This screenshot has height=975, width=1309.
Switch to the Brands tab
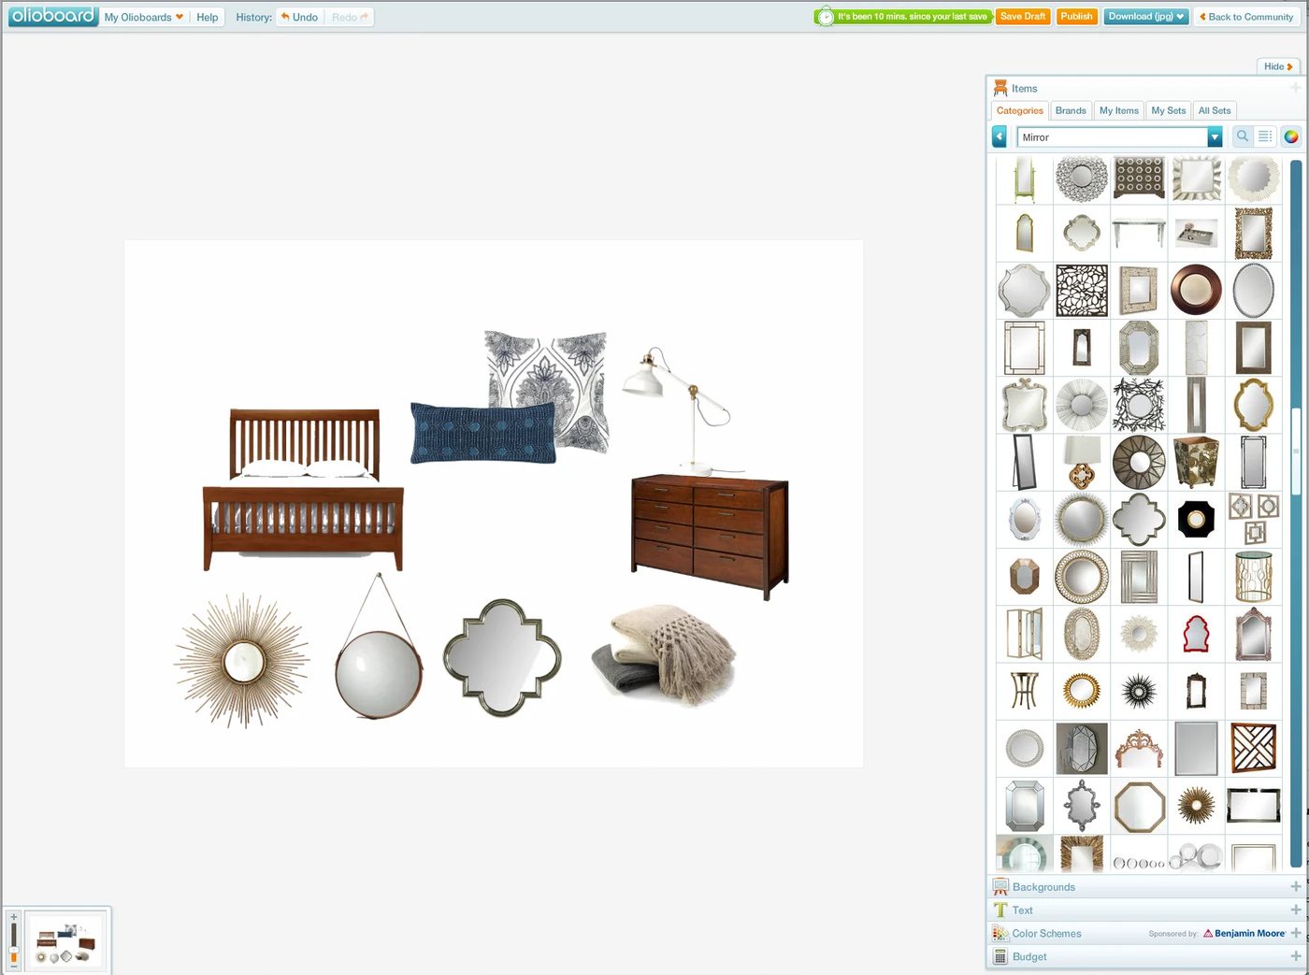1071,110
